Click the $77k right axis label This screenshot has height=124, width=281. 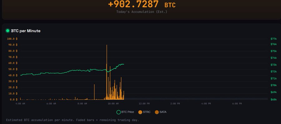tap(274, 39)
